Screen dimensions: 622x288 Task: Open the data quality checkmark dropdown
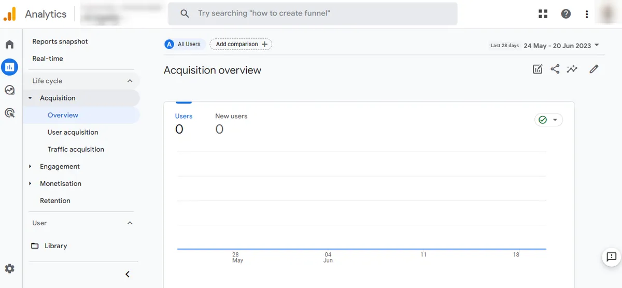(x=548, y=120)
